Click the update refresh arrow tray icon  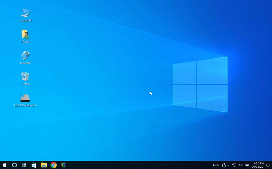[224, 165]
